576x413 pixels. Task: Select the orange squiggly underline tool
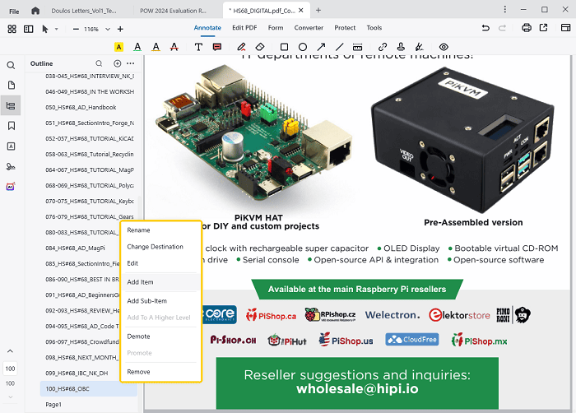click(x=156, y=47)
